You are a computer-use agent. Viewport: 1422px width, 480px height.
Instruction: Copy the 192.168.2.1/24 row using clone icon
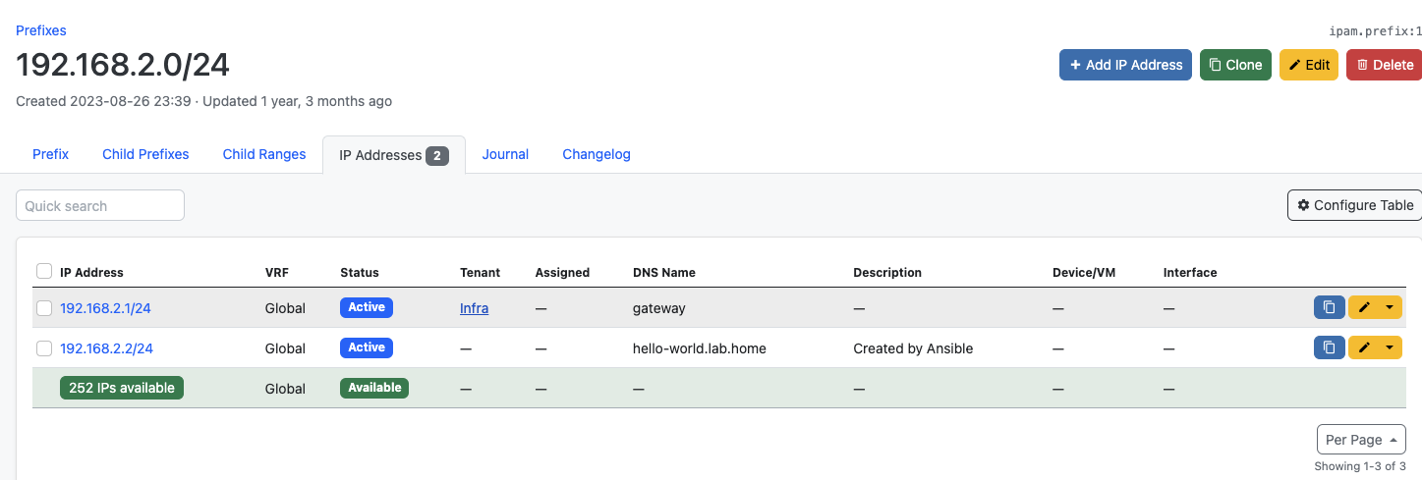[1329, 307]
